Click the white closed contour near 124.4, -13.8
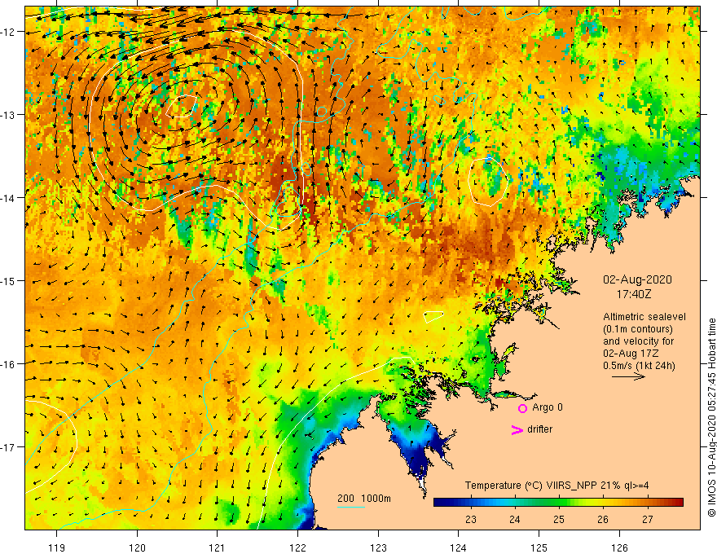 click(x=488, y=182)
